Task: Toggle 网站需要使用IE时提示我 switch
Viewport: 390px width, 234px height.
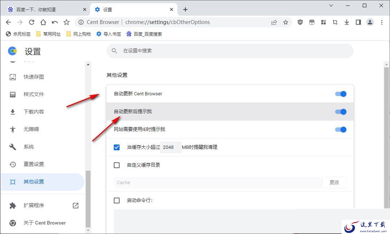Action: tap(341, 130)
